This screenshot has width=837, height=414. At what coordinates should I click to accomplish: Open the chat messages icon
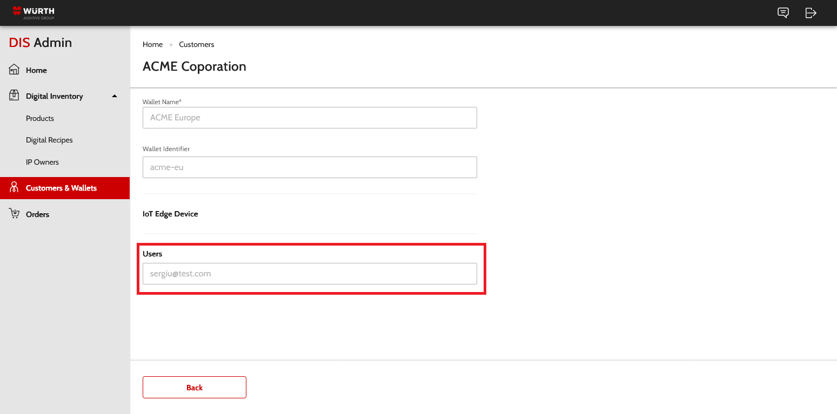click(x=783, y=13)
